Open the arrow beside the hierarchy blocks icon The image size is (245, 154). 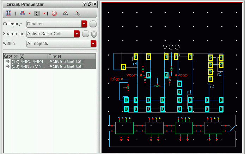click(x=30, y=13)
